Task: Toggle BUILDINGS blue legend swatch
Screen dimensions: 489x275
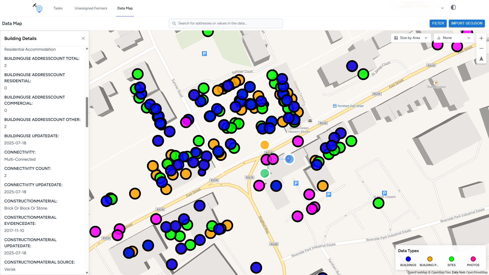Action: (408, 259)
